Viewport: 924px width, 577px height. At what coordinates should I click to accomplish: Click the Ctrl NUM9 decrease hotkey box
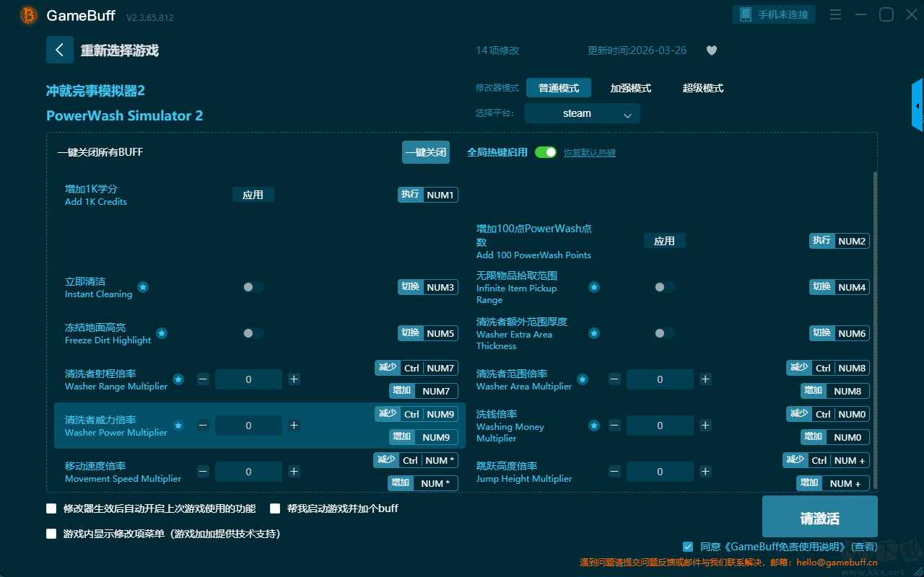click(x=417, y=414)
